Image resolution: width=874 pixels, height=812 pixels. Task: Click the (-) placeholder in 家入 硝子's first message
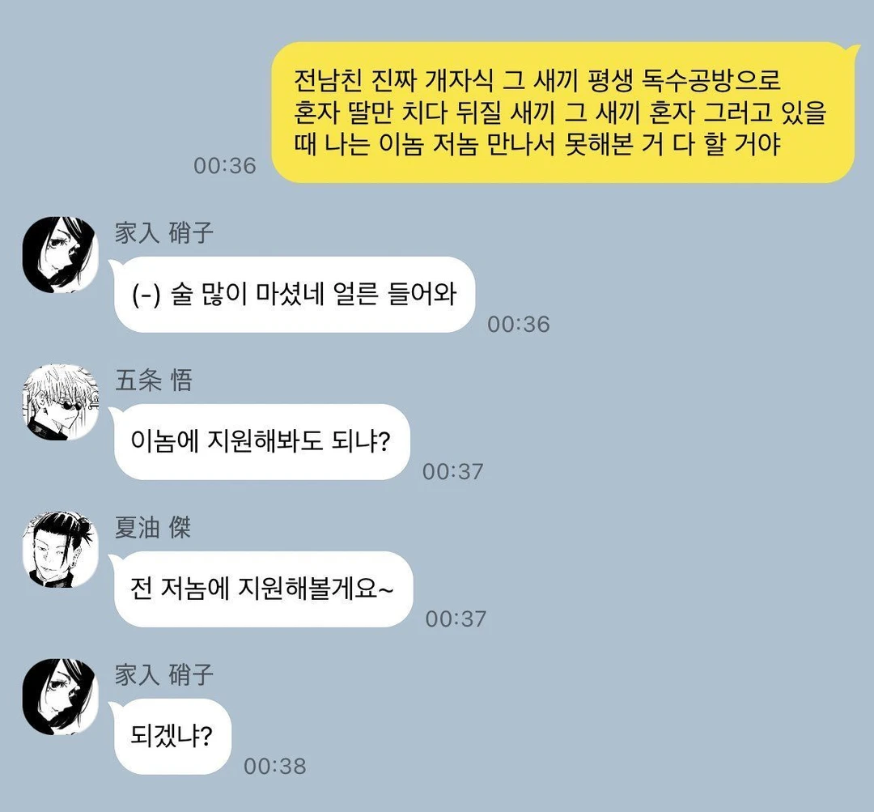146,295
